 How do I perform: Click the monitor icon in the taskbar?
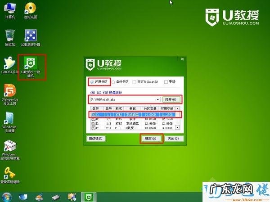point(23,197)
